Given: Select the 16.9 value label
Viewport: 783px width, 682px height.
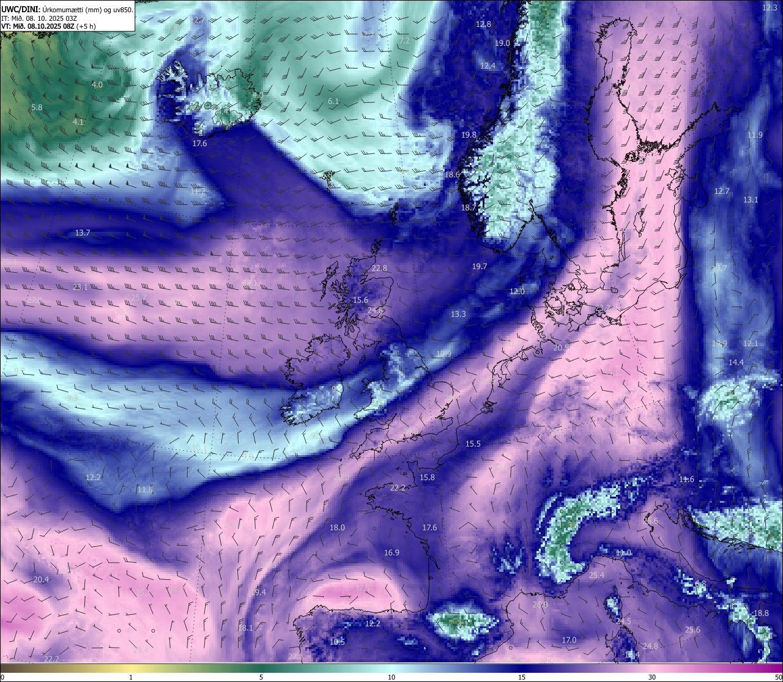Looking at the screenshot, I should coord(391,552).
